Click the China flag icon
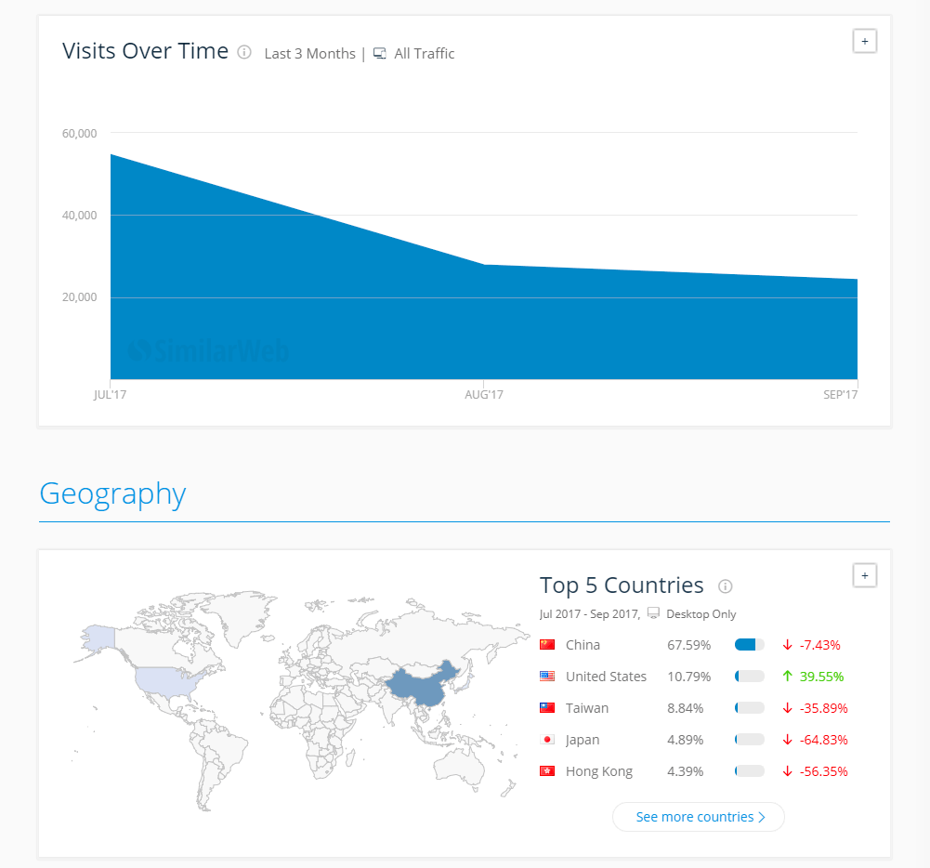The height and width of the screenshot is (868, 930). click(x=547, y=645)
